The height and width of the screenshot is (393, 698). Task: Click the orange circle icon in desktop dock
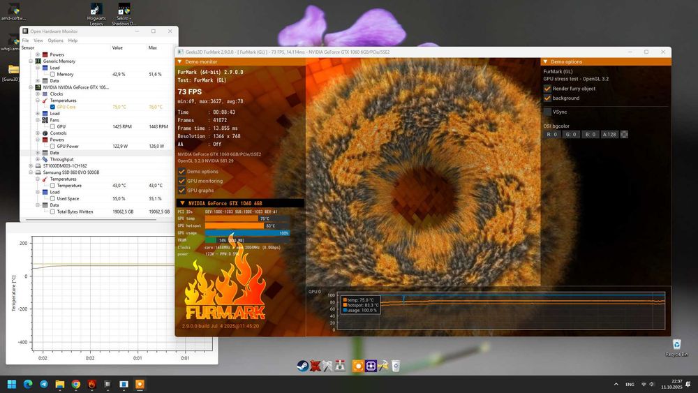358,366
